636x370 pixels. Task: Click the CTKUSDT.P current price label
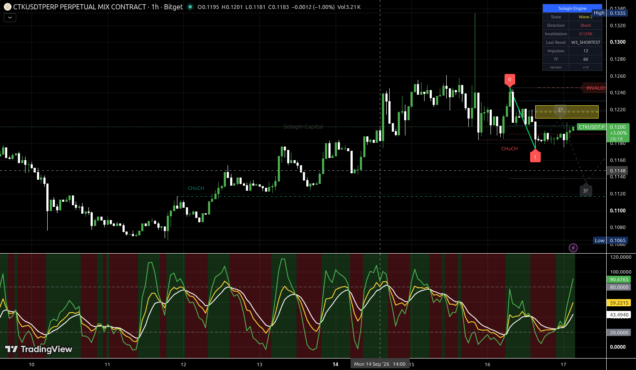tap(591, 127)
